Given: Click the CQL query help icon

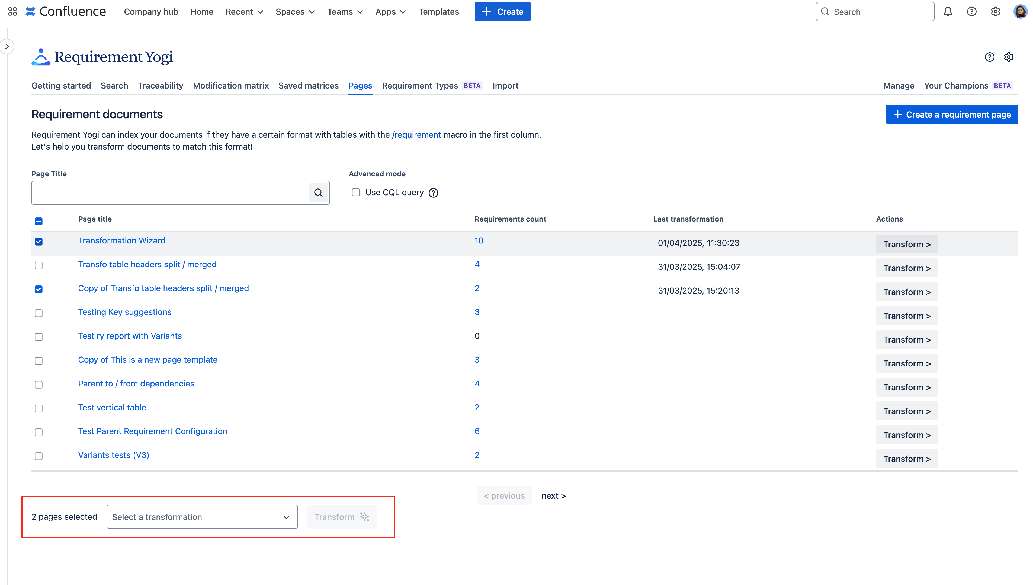Looking at the screenshot, I should [x=434, y=193].
